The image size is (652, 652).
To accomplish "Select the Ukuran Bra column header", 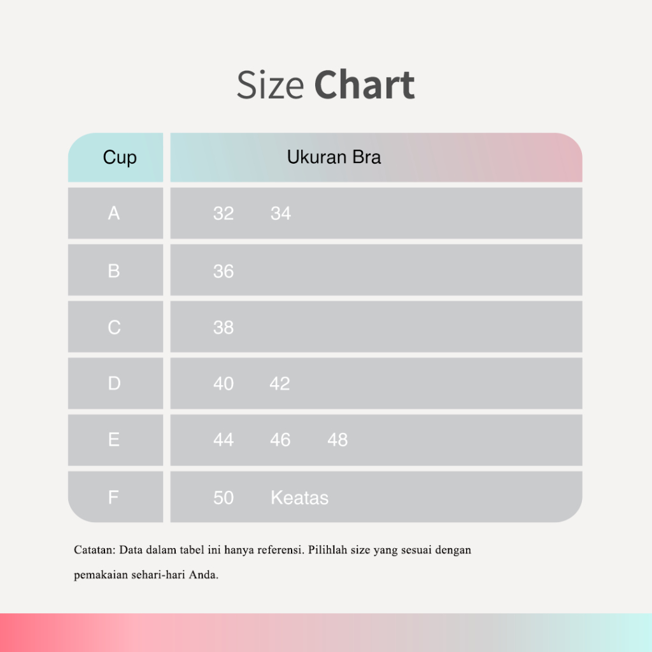I will (x=334, y=157).
